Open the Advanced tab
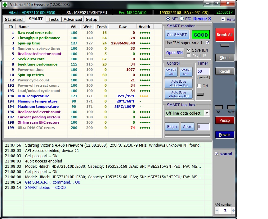 click(x=73, y=19)
